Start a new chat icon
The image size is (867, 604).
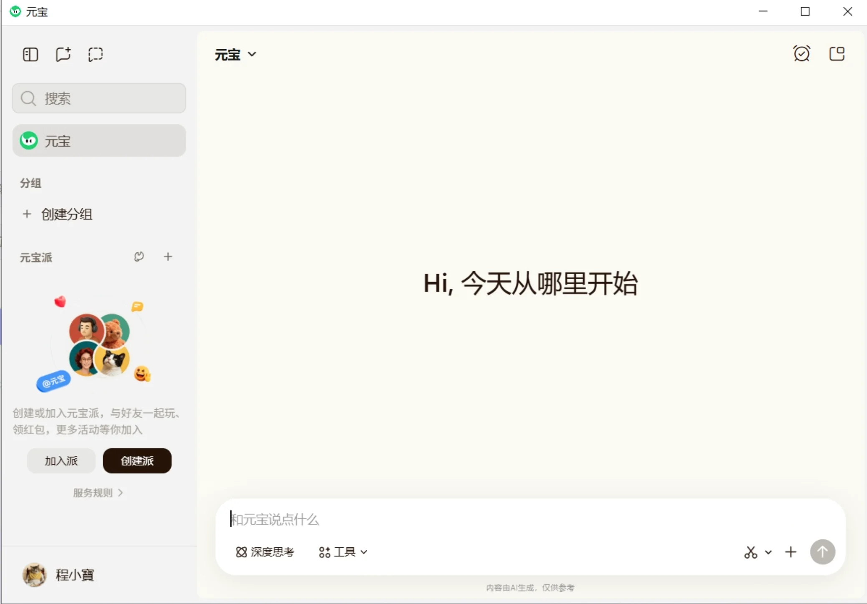tap(63, 55)
